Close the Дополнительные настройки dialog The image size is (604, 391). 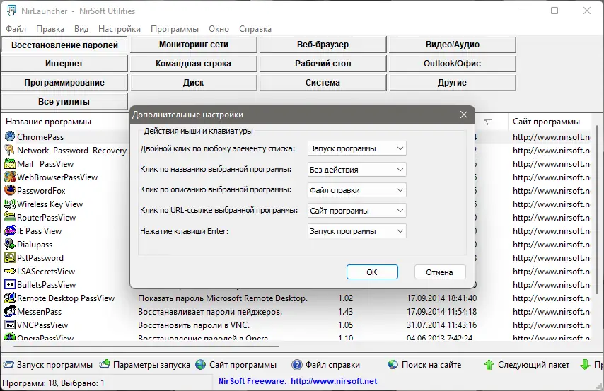[x=464, y=115]
